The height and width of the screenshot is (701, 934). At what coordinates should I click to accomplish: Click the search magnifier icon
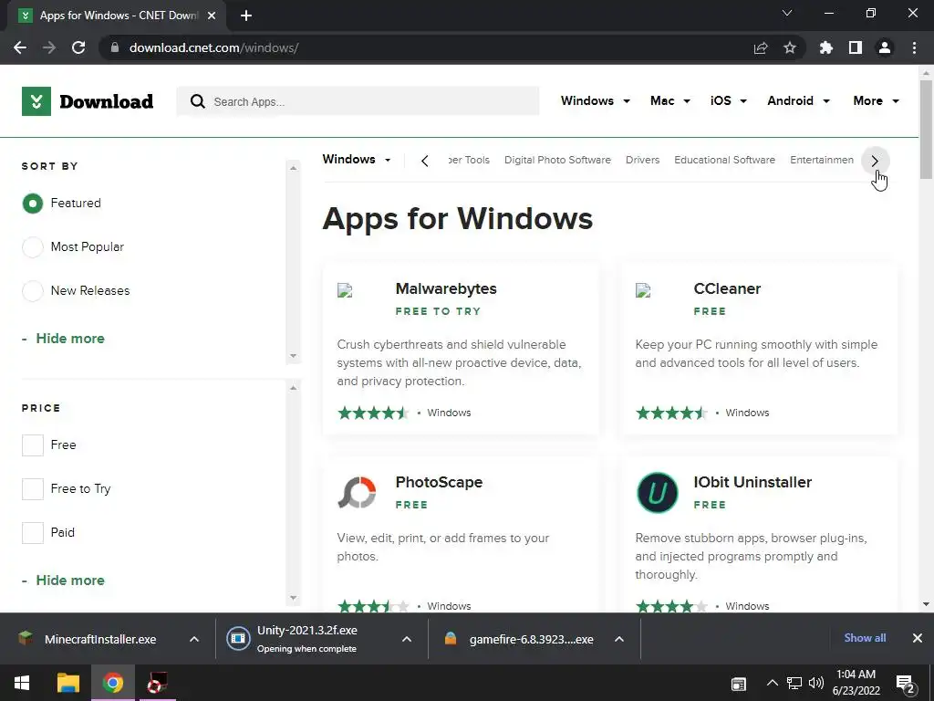coord(198,101)
